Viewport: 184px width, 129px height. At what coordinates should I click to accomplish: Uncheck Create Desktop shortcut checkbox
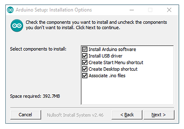(85, 69)
